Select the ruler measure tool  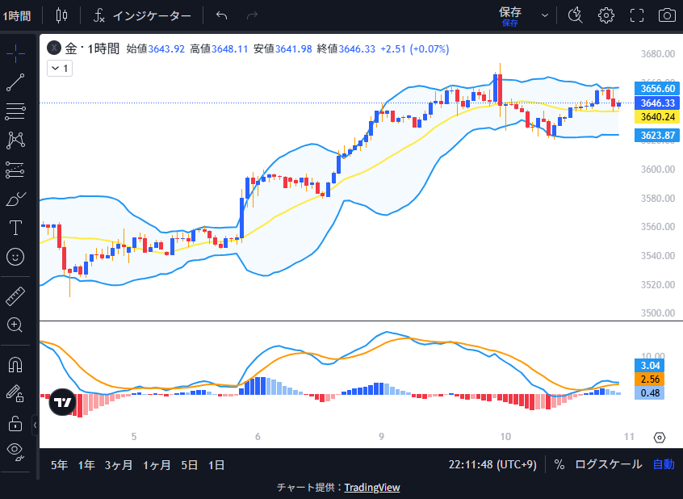click(x=15, y=296)
